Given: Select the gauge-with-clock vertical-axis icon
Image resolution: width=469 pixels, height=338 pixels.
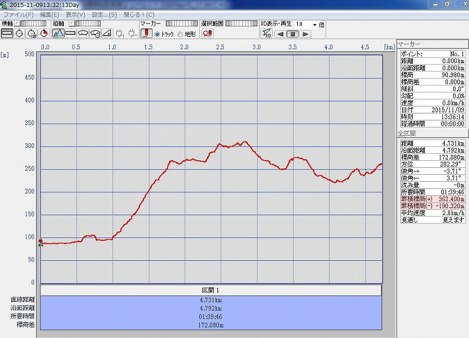Looking at the screenshot, I should click(95, 33).
